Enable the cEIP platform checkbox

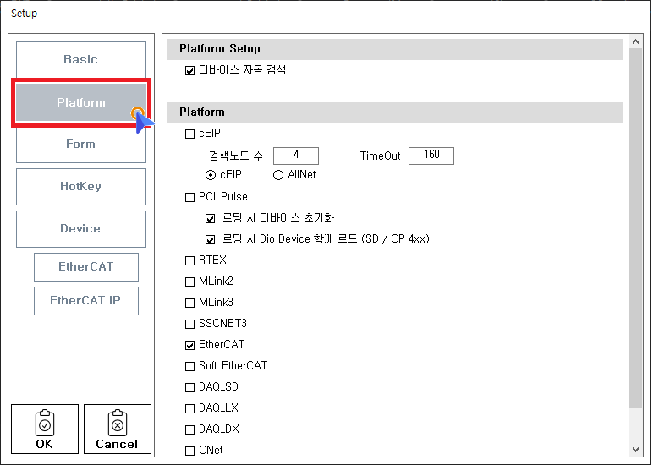point(189,134)
